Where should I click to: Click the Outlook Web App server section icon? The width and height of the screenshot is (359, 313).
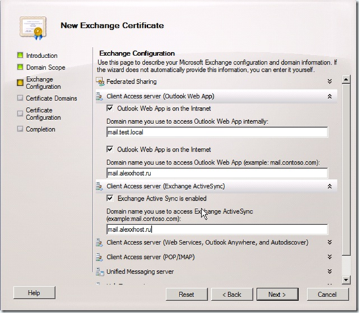pos(99,96)
